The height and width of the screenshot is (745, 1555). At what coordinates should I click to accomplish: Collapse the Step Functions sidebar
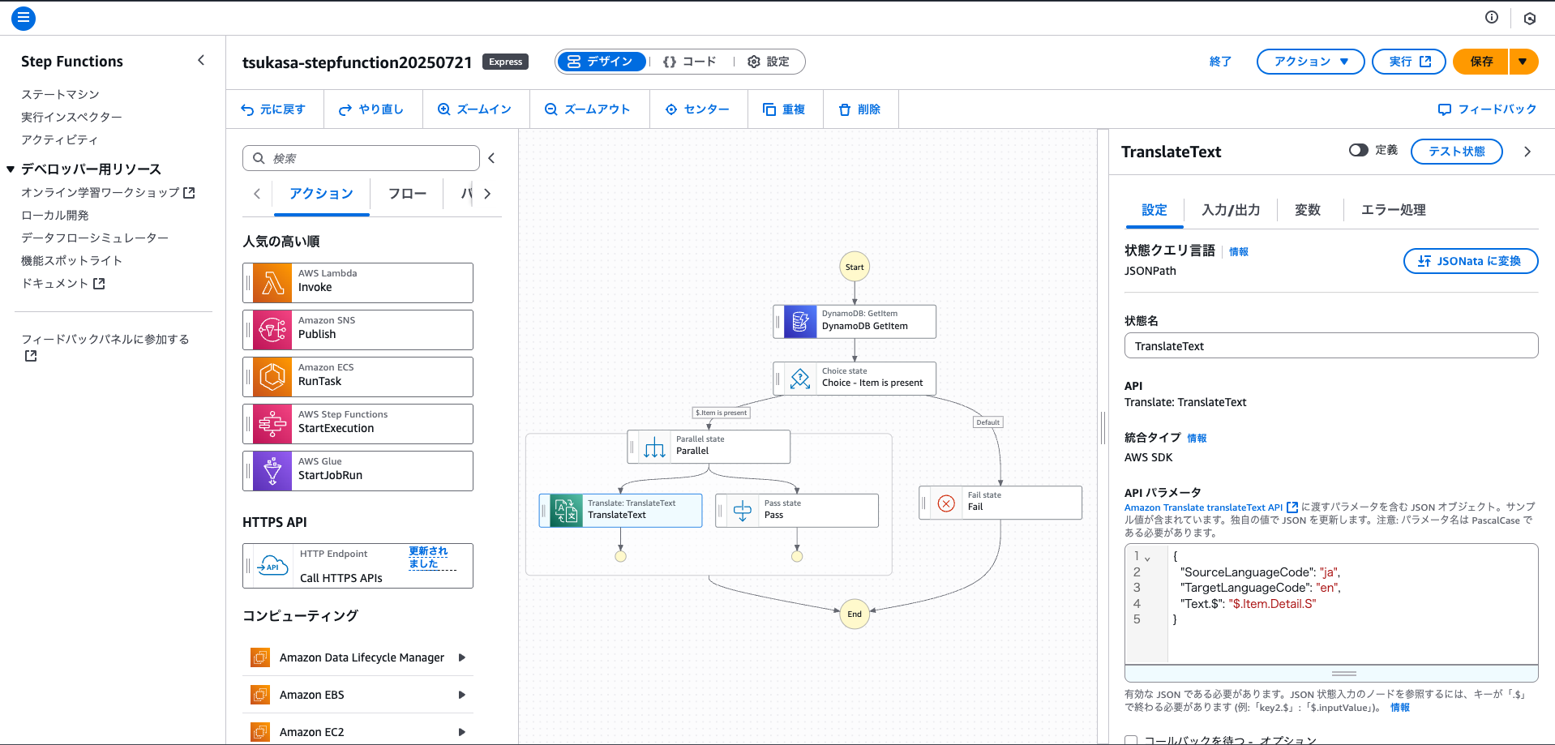[201, 60]
